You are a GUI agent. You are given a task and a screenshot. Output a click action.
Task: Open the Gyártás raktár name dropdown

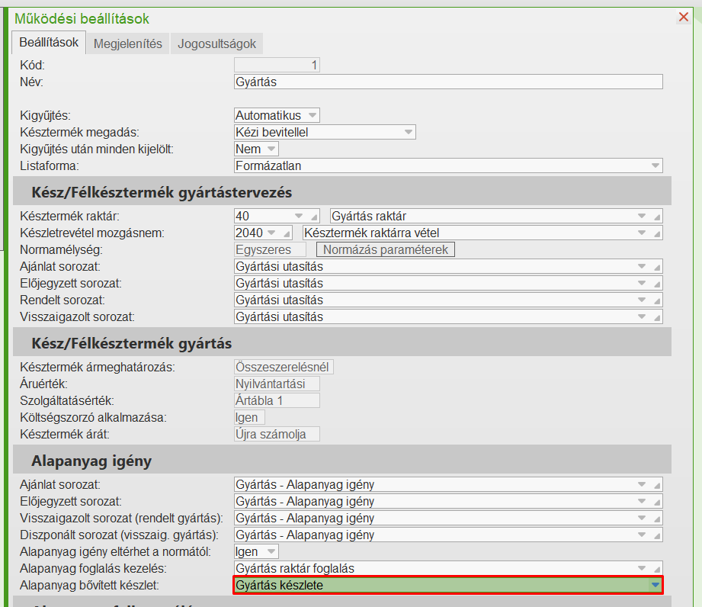(x=642, y=216)
